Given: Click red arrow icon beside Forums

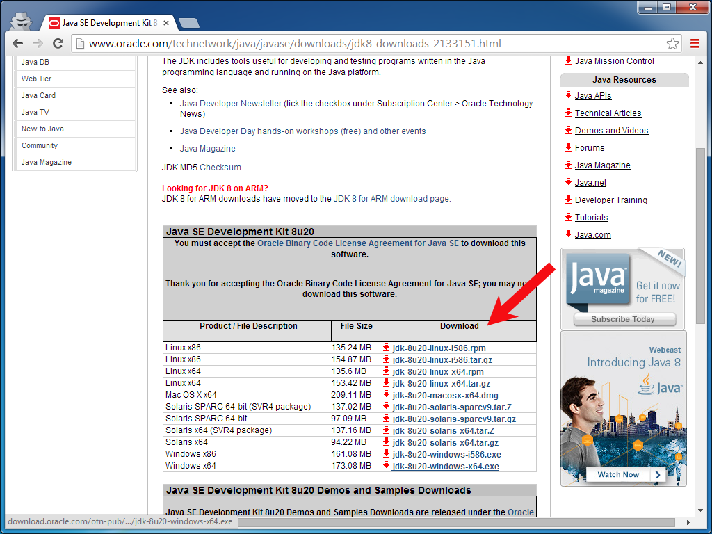Looking at the screenshot, I should [x=568, y=147].
